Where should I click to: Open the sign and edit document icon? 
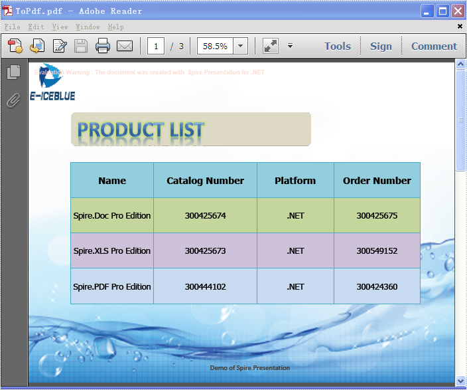60,46
